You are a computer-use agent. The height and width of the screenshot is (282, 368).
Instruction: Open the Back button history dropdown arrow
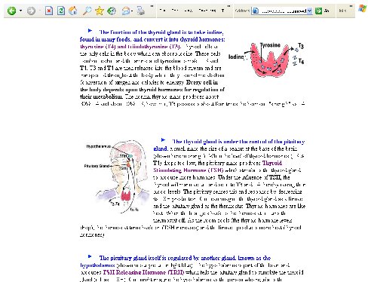click(x=20, y=11)
